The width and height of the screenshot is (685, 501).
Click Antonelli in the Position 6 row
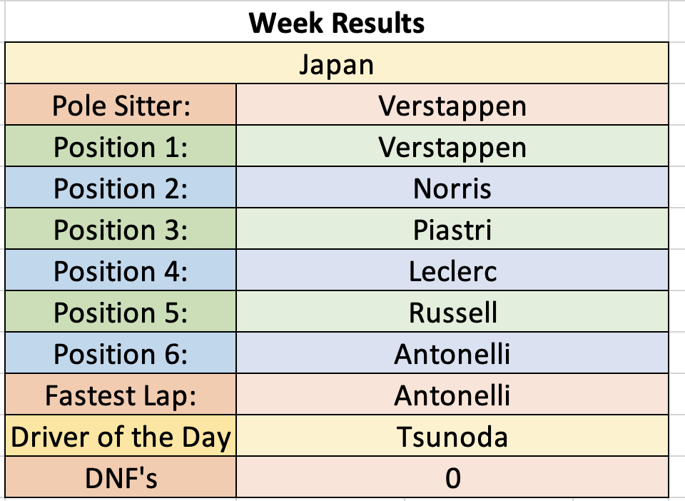pyautogui.click(x=452, y=353)
